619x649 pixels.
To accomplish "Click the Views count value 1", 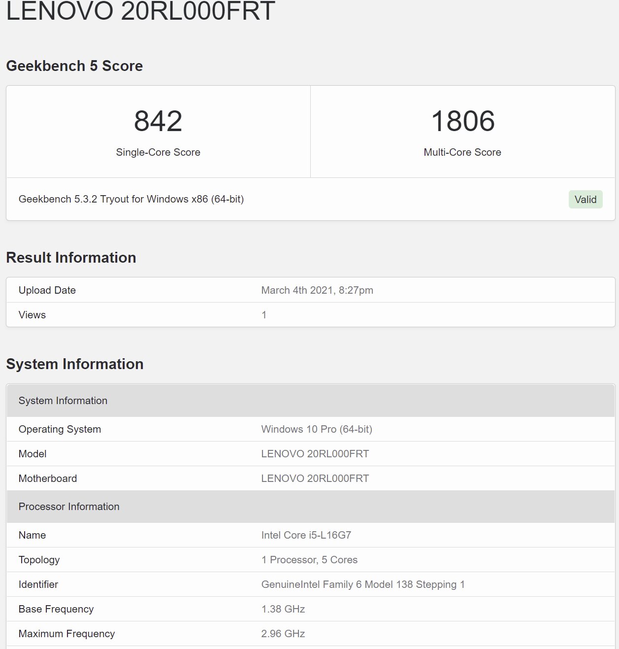I will click(x=264, y=315).
